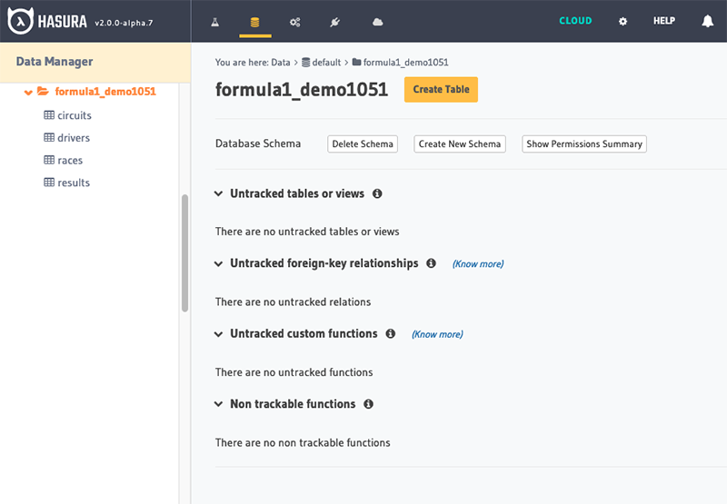Click drivers table icon in sidebar
The width and height of the screenshot is (727, 504).
point(49,137)
